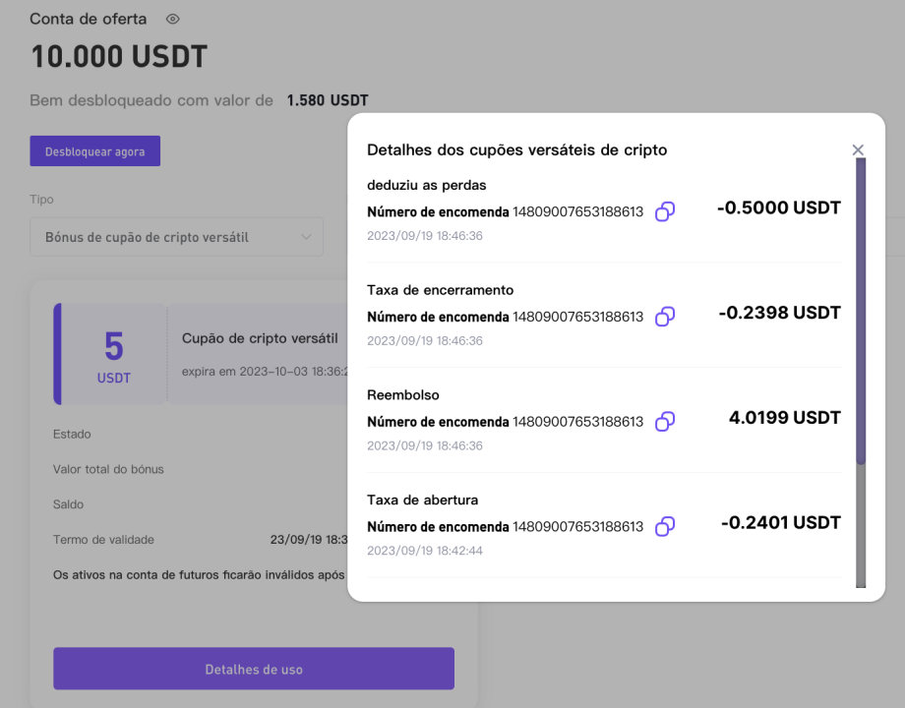Screen dimensions: 905x708
Task: Click the 4.0199 USDT refund amount
Action: pos(784,418)
